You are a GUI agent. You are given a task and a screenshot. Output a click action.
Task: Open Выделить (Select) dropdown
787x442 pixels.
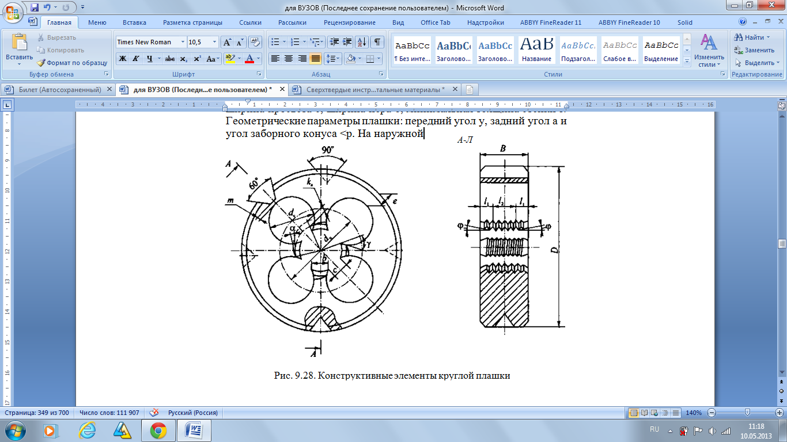point(758,63)
